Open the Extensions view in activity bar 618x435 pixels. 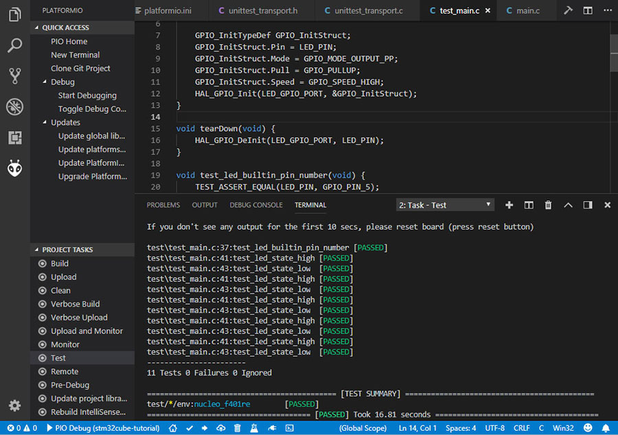tap(14, 137)
